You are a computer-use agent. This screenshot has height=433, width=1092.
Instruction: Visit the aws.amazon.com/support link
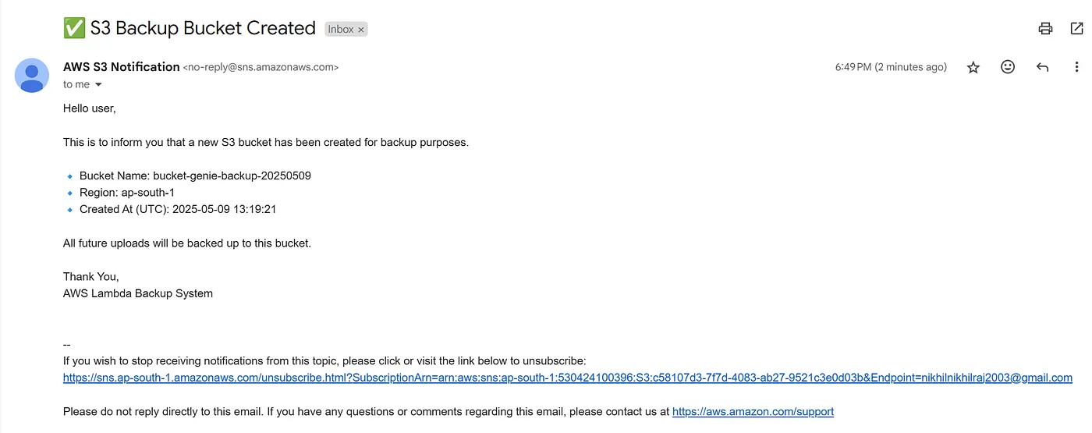753,411
